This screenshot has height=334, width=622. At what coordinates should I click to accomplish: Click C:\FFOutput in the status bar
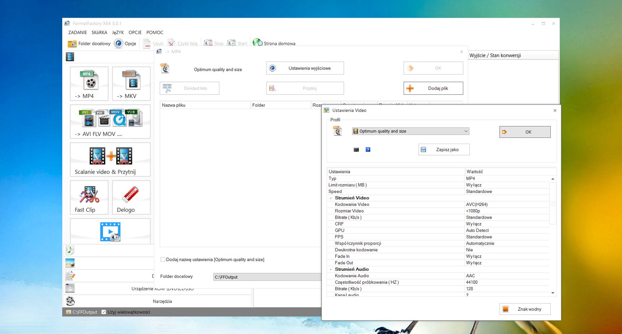[x=82, y=312]
